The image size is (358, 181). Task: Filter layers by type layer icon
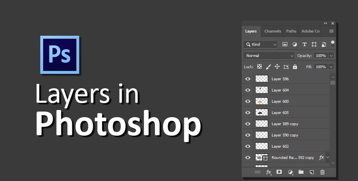(x=304, y=44)
